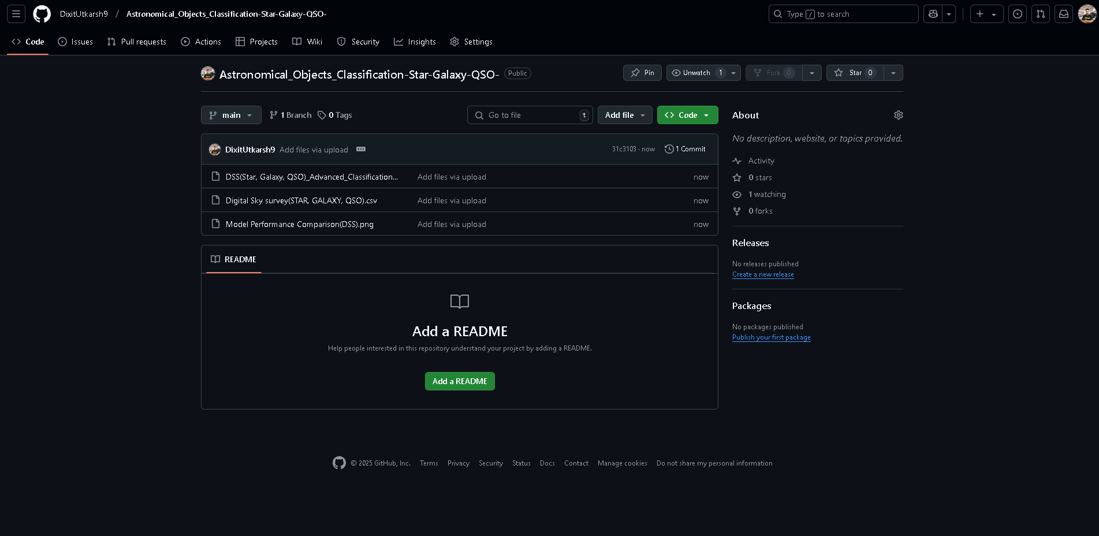The image size is (1099, 536).
Task: Switch to the Issues tab
Action: 75,42
